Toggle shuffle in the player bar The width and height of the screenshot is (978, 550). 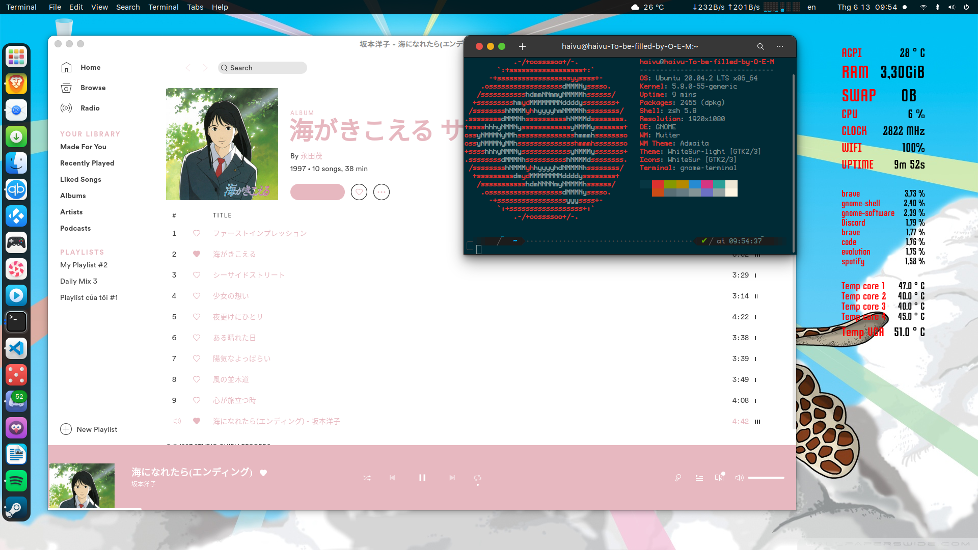(367, 478)
